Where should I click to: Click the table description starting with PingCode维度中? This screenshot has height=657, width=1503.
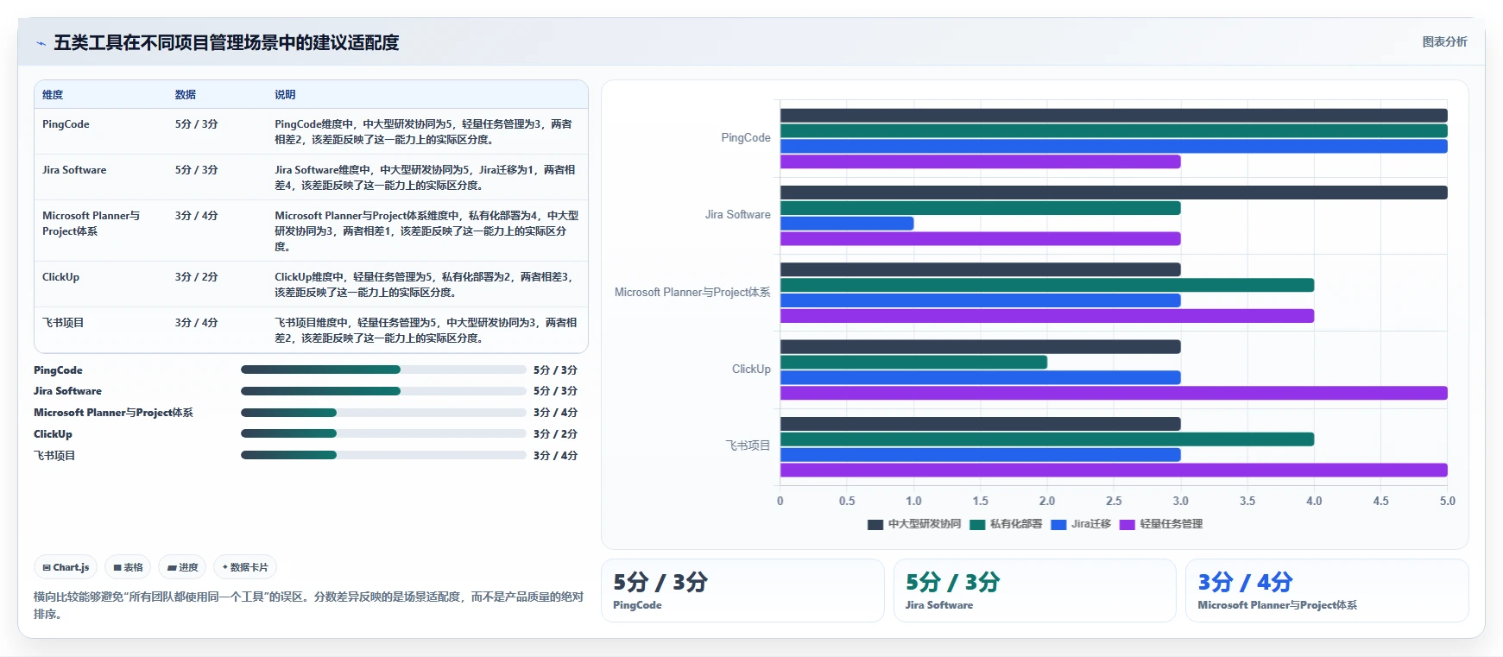pyautogui.click(x=423, y=132)
